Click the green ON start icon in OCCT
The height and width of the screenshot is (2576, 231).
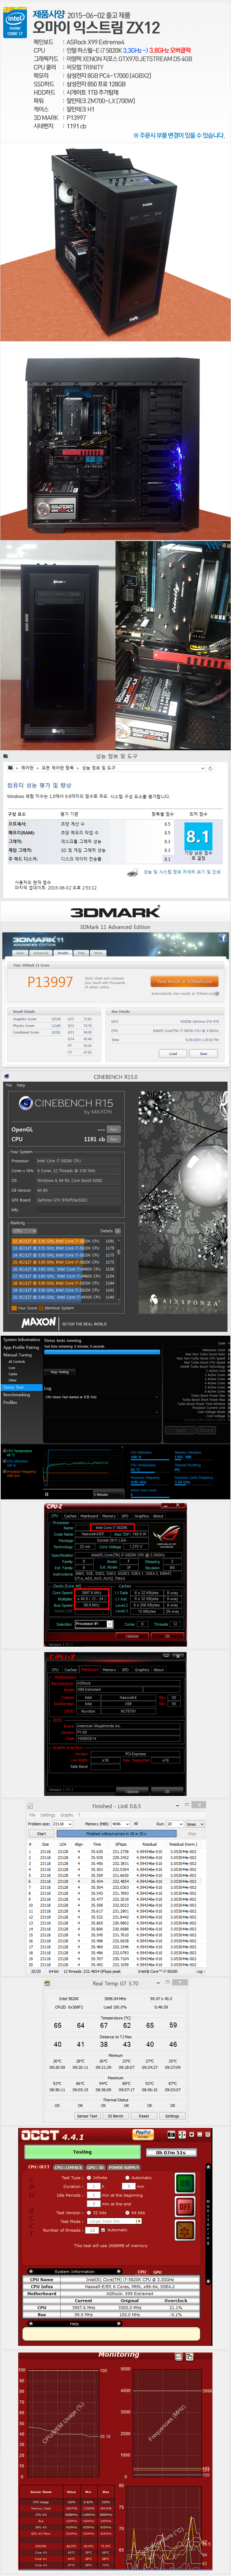(x=185, y=2183)
